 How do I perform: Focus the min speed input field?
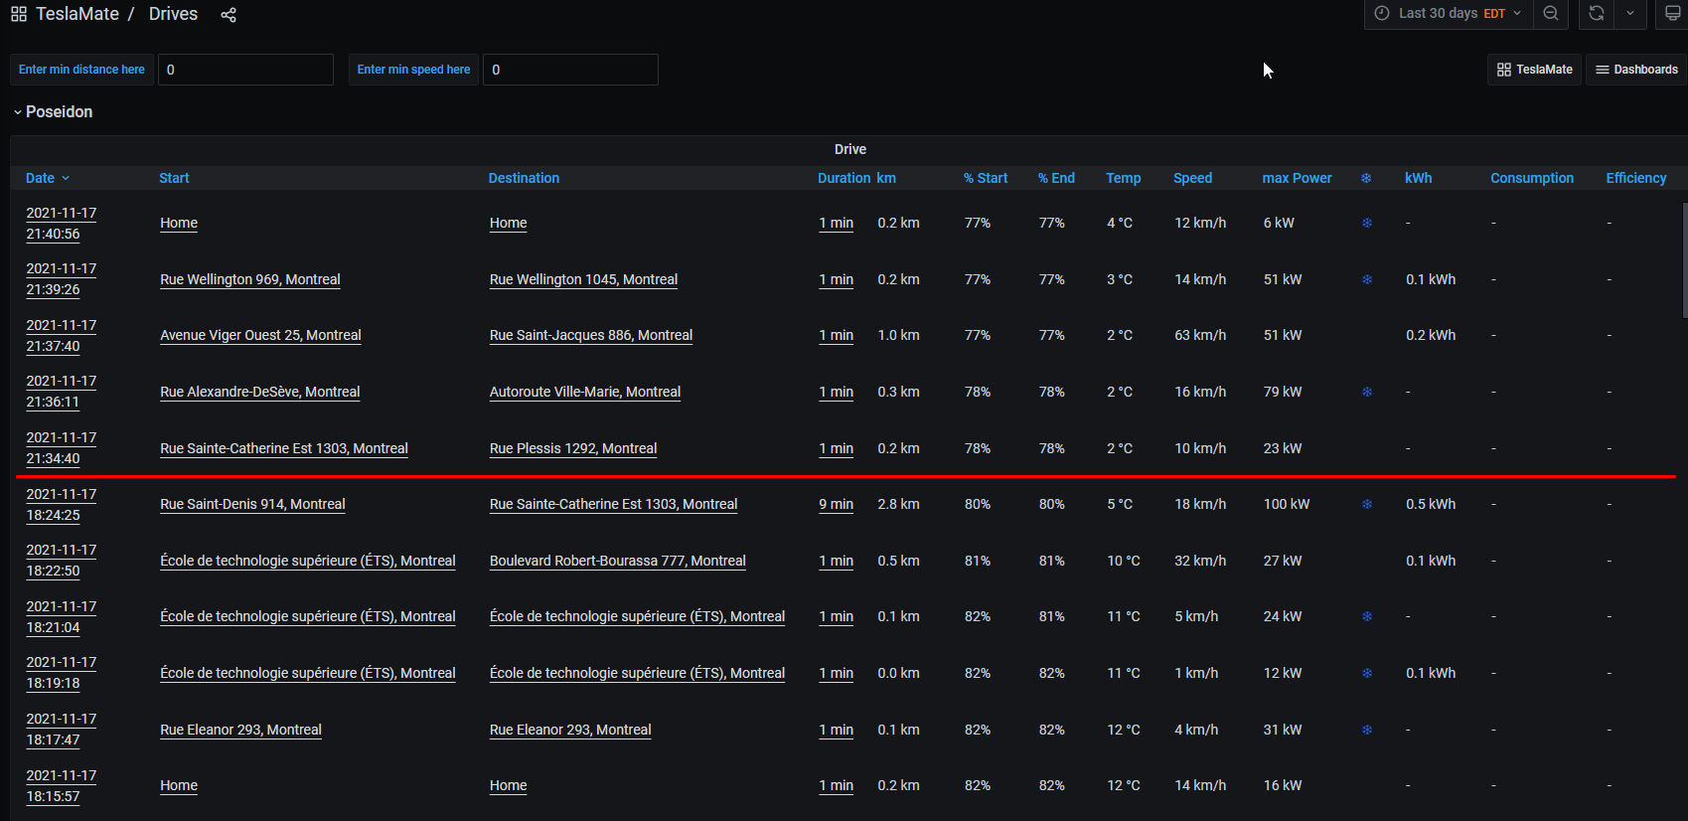coord(570,70)
